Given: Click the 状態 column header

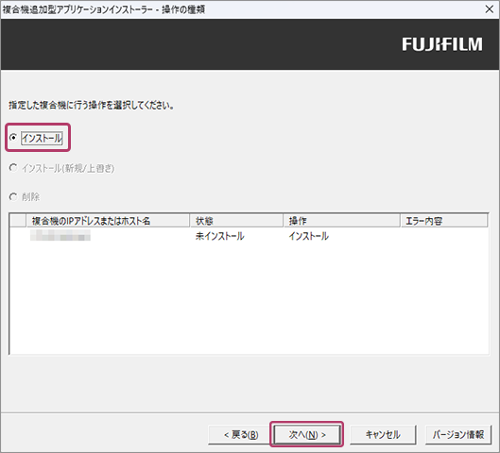Looking at the screenshot, I should pyautogui.click(x=236, y=220).
